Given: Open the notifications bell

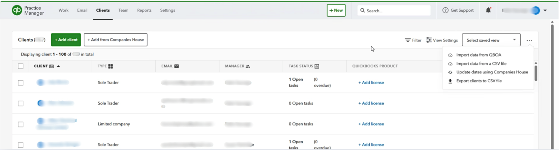Looking at the screenshot, I should click(488, 10).
